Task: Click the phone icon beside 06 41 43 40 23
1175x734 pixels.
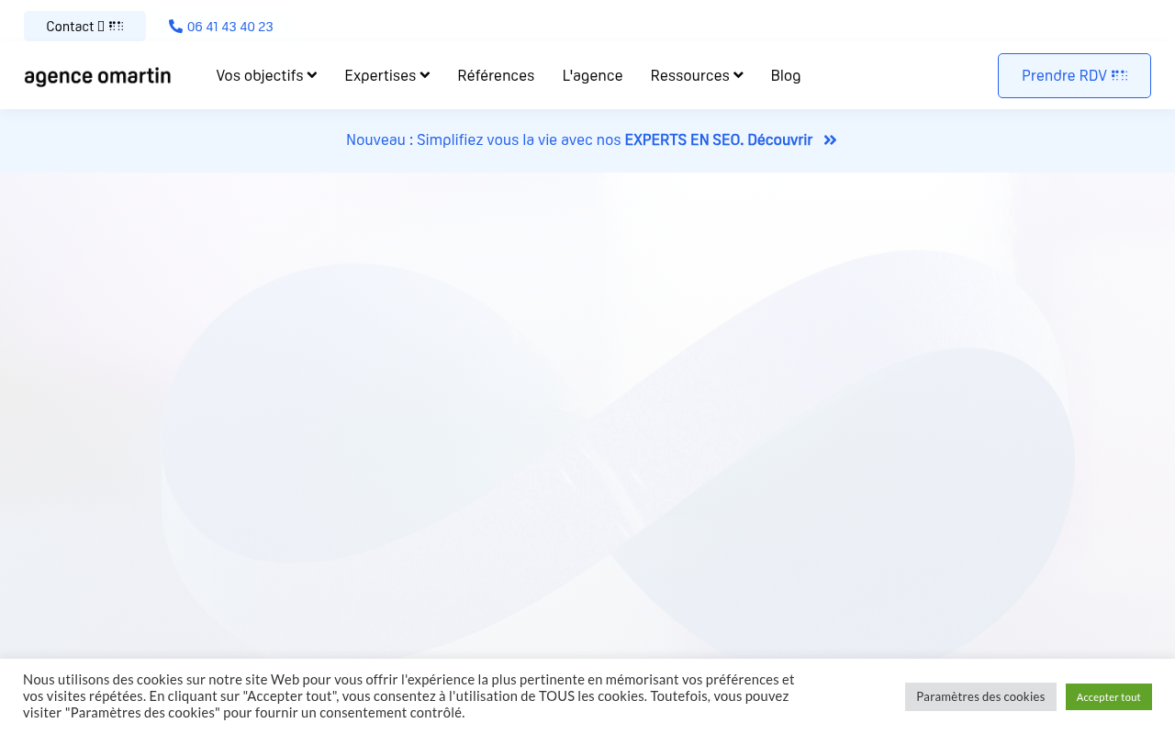Action: pos(175,26)
